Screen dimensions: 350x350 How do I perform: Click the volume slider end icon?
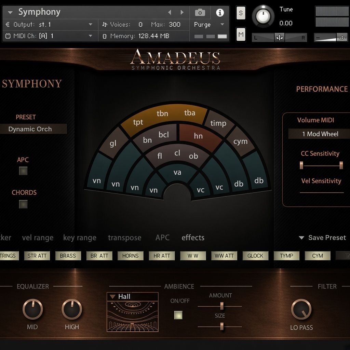(342, 38)
